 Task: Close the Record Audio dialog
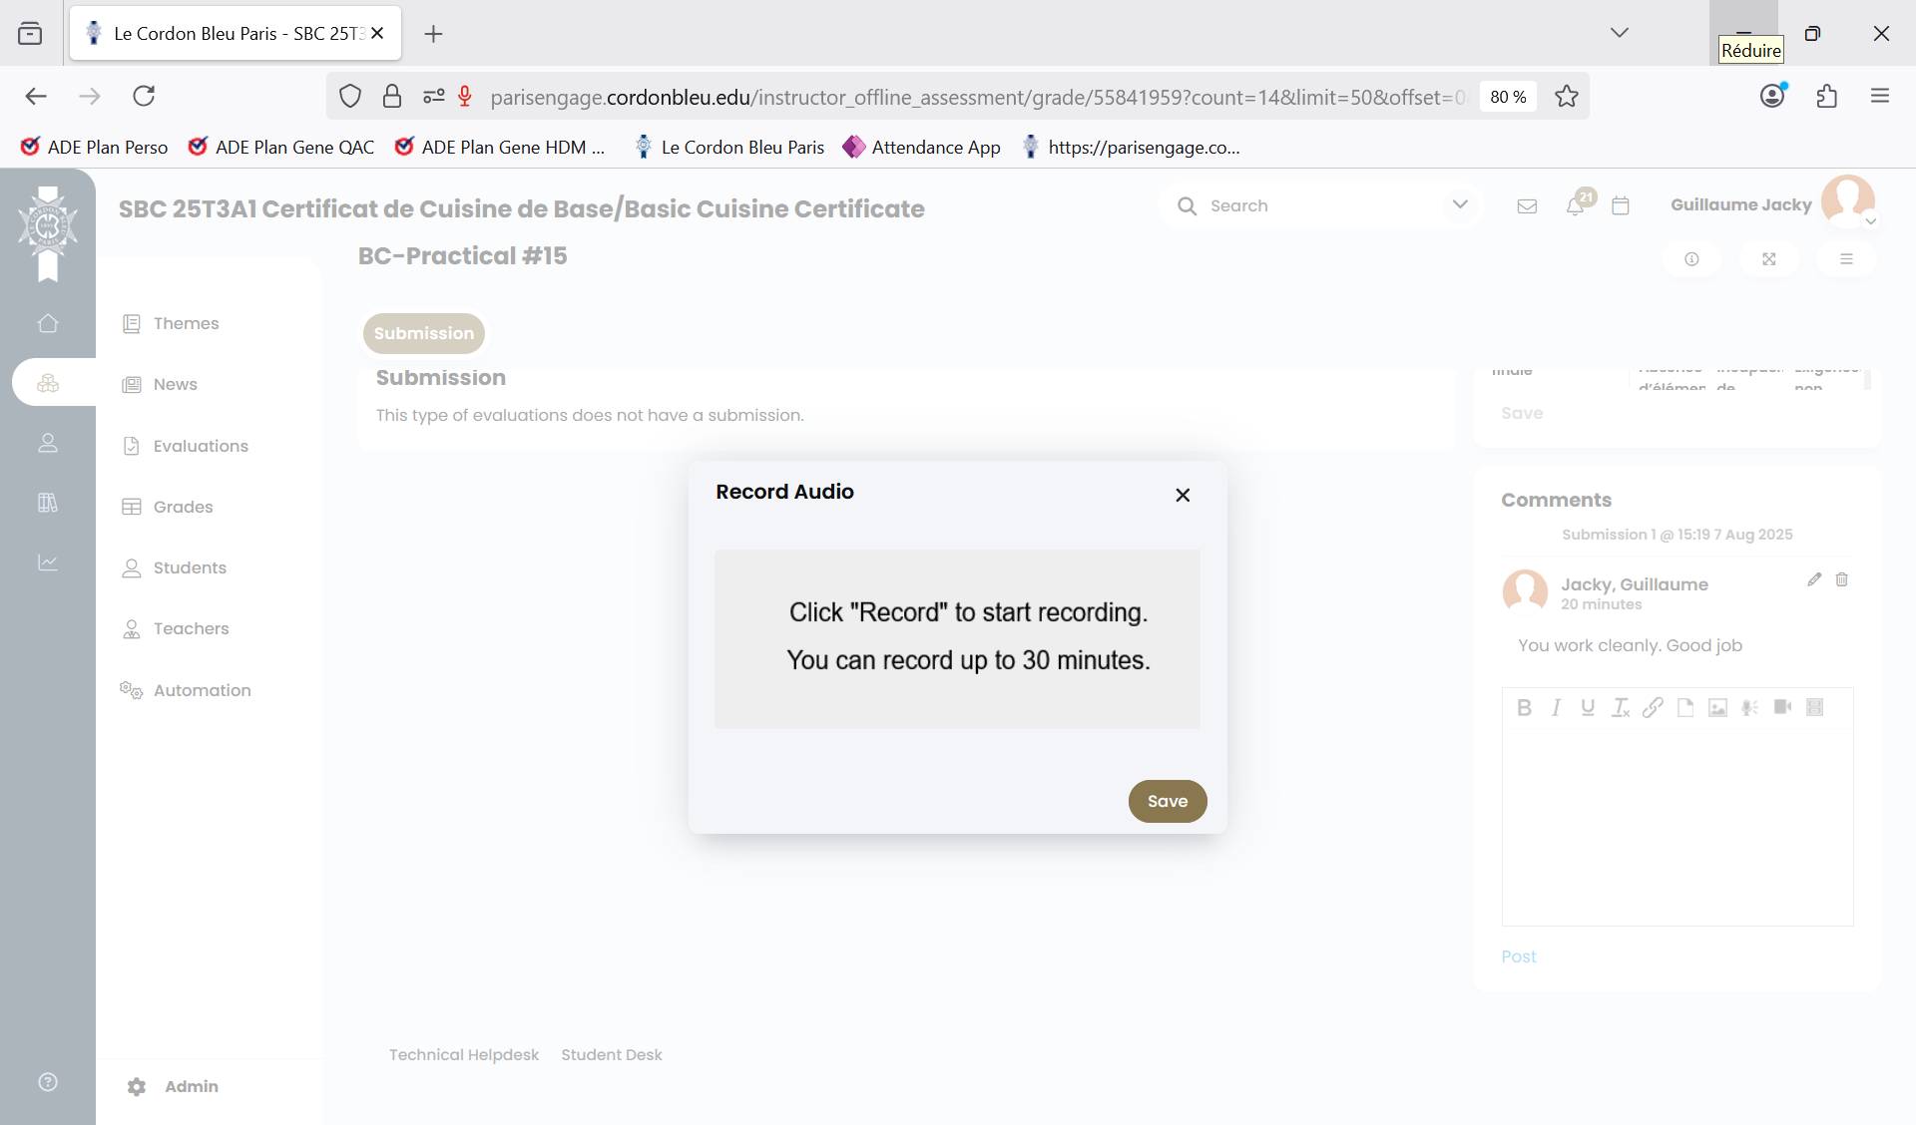[x=1183, y=495]
